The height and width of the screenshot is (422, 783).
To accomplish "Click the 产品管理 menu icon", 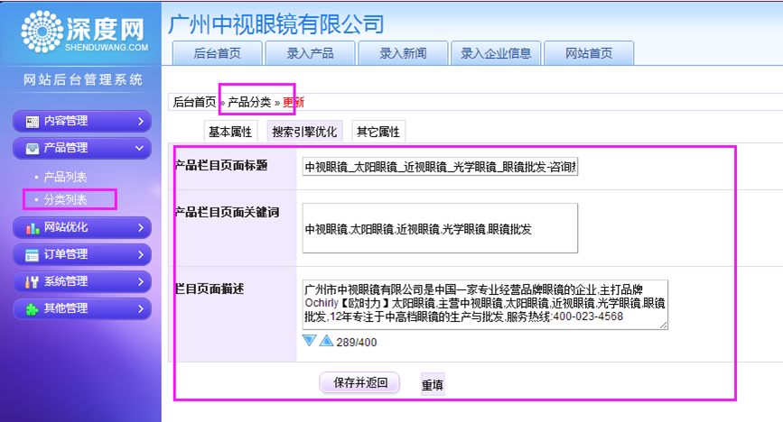I will coord(33,148).
